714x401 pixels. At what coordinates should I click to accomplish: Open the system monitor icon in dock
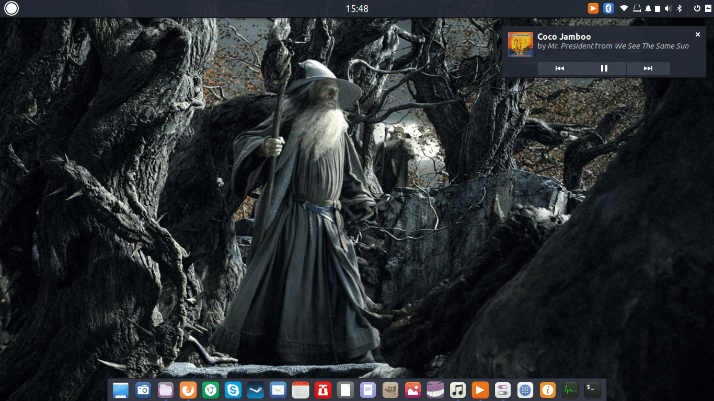coord(570,390)
